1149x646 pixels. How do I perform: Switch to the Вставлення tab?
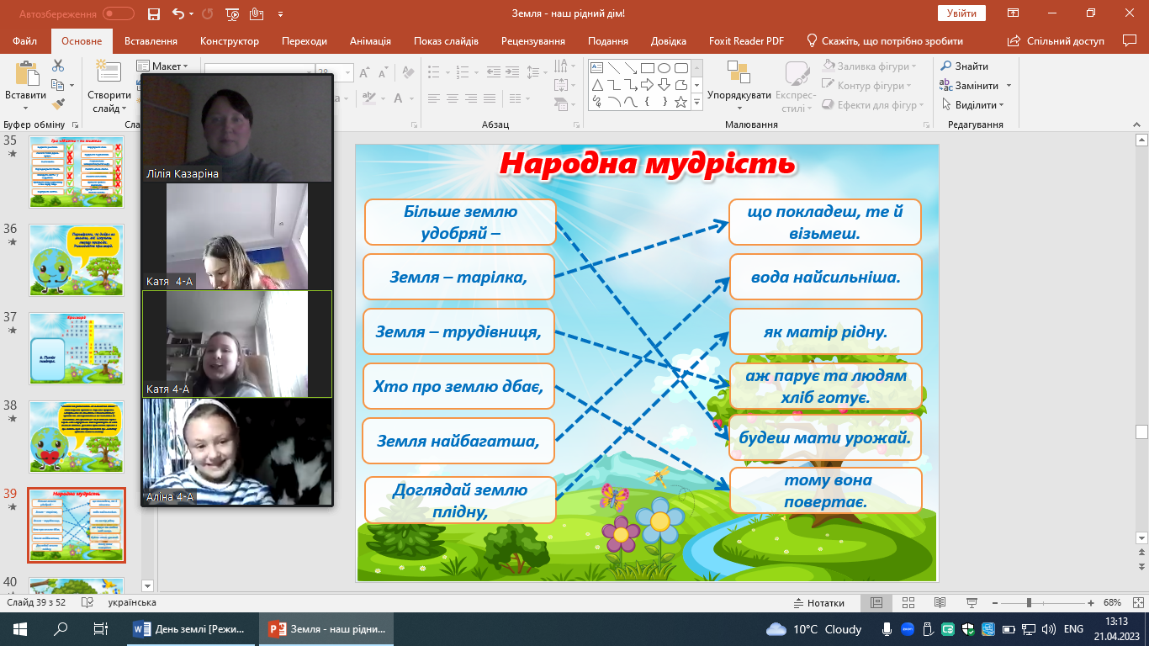point(151,41)
